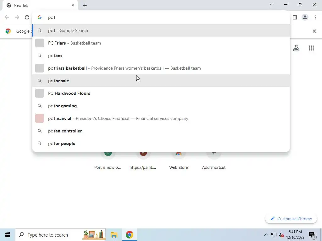This screenshot has height=241, width=322.
Task: Open a new tab with the plus button
Action: (x=85, y=5)
